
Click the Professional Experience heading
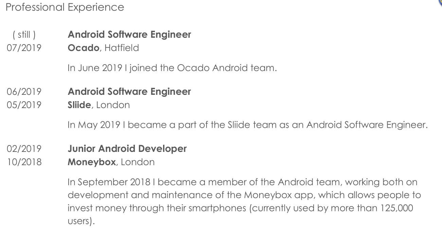[x=65, y=7]
